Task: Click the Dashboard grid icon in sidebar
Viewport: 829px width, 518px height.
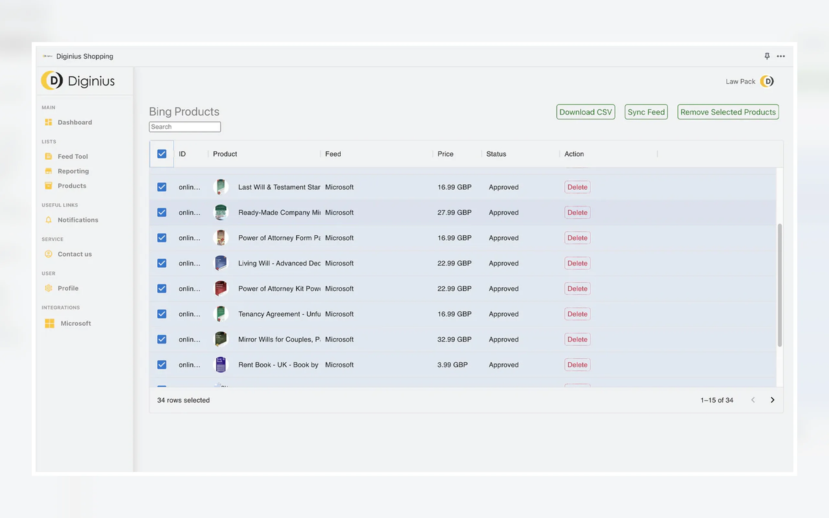Action: [48, 122]
